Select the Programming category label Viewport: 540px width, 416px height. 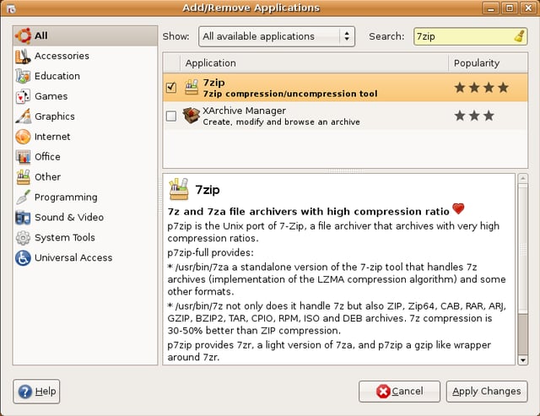click(66, 197)
